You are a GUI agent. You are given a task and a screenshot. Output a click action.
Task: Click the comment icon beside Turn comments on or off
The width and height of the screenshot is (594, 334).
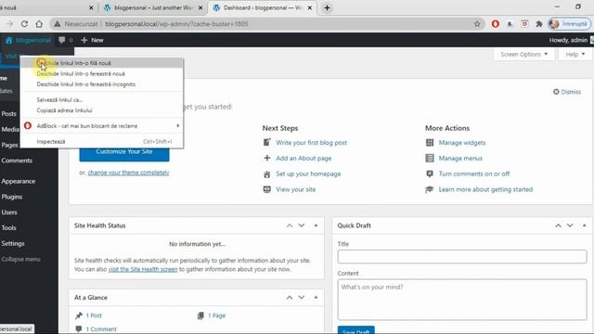tap(430, 173)
